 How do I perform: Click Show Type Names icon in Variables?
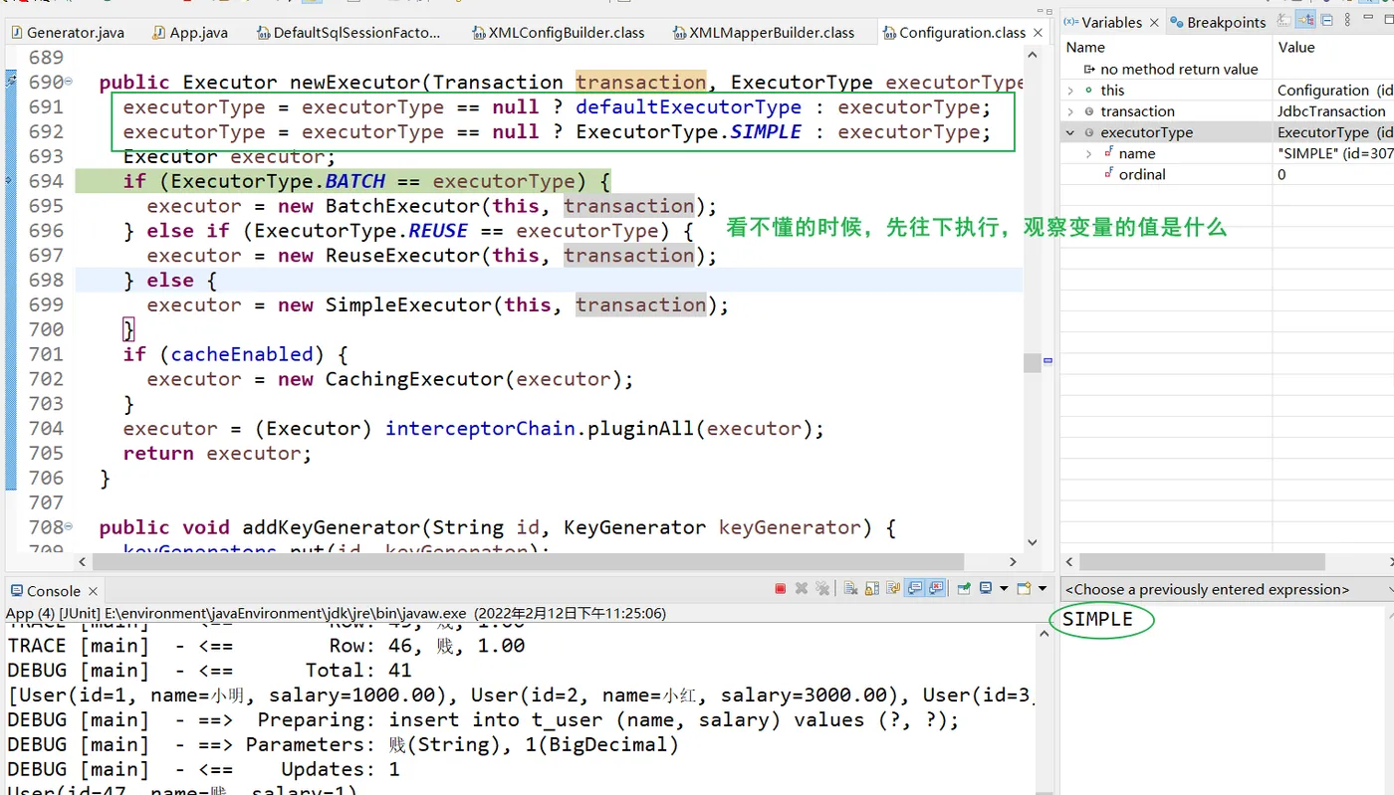coord(1283,19)
